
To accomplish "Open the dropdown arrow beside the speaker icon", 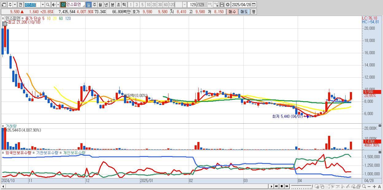I will (58, 5).
